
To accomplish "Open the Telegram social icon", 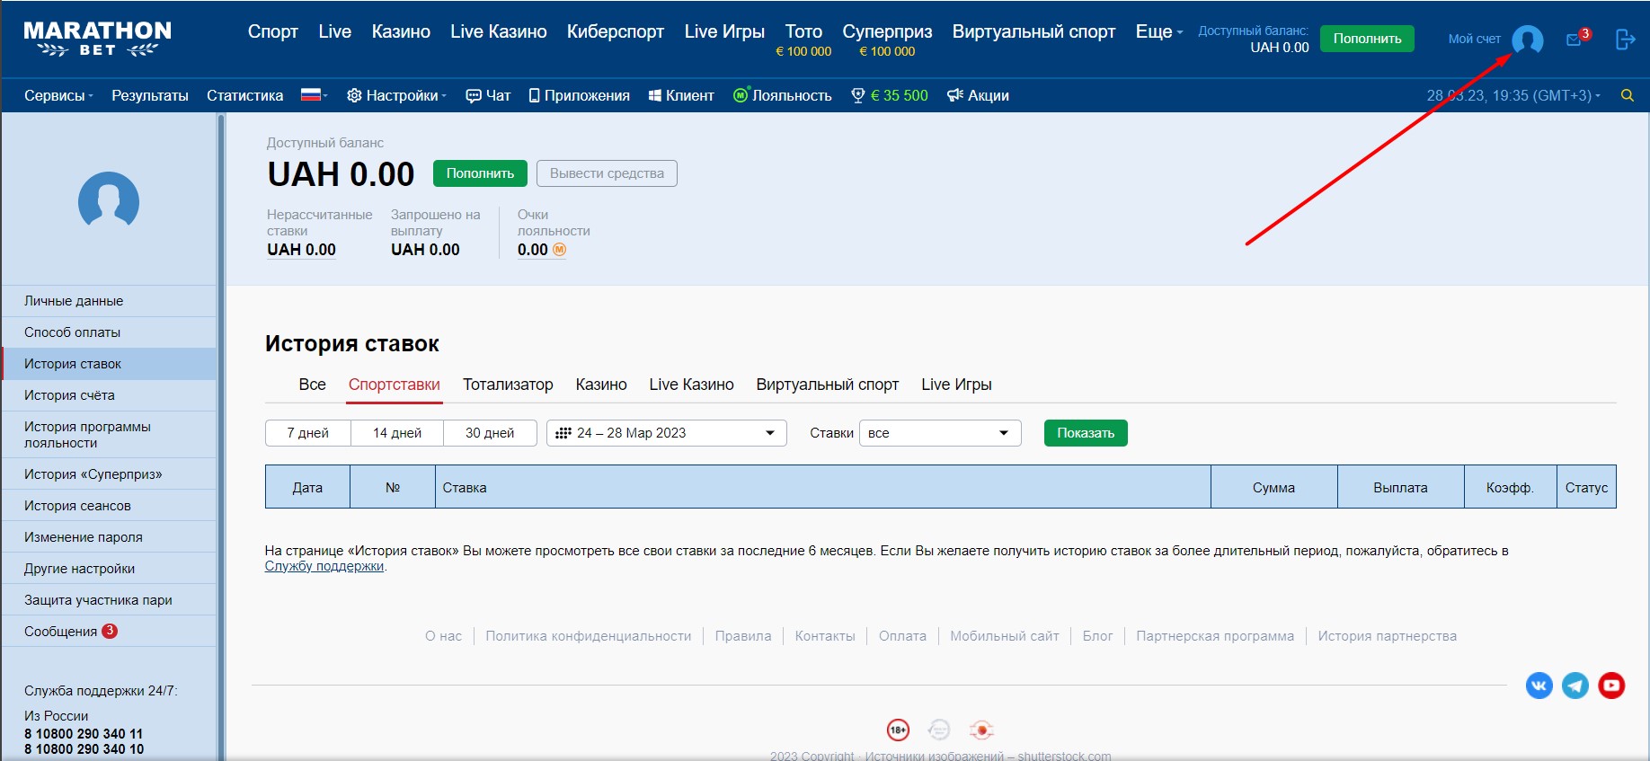I will [x=1575, y=686].
